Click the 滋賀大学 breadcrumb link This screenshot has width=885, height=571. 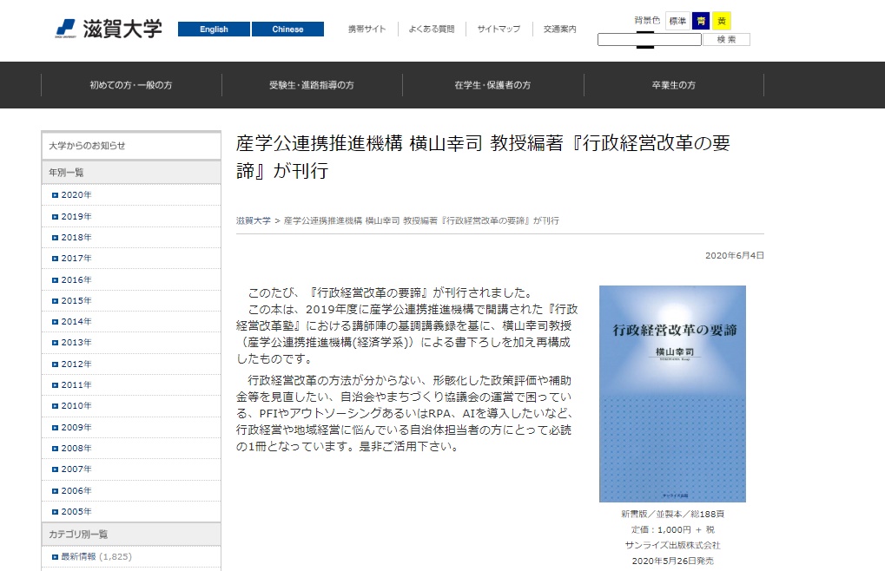pyautogui.click(x=253, y=221)
